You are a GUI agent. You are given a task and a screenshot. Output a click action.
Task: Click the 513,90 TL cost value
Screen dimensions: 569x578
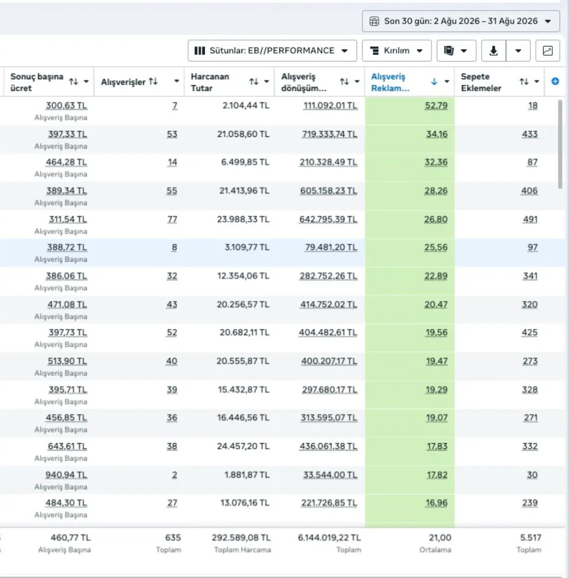[x=67, y=361]
